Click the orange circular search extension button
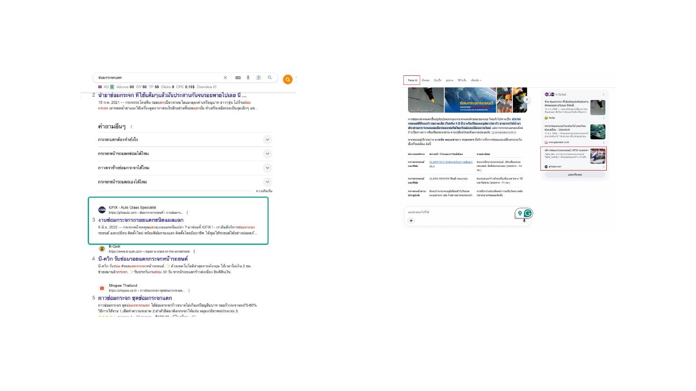Image resolution: width=696 pixels, height=391 pixels. (x=288, y=80)
